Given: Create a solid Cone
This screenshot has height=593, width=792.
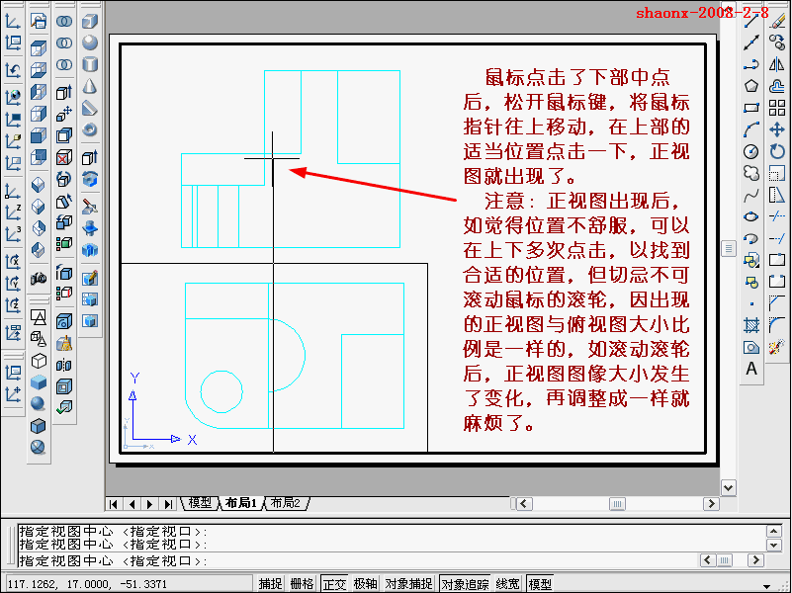Looking at the screenshot, I should pyautogui.click(x=90, y=86).
